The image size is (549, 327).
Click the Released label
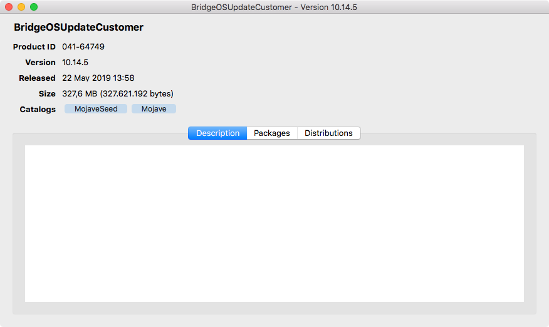[37, 78]
